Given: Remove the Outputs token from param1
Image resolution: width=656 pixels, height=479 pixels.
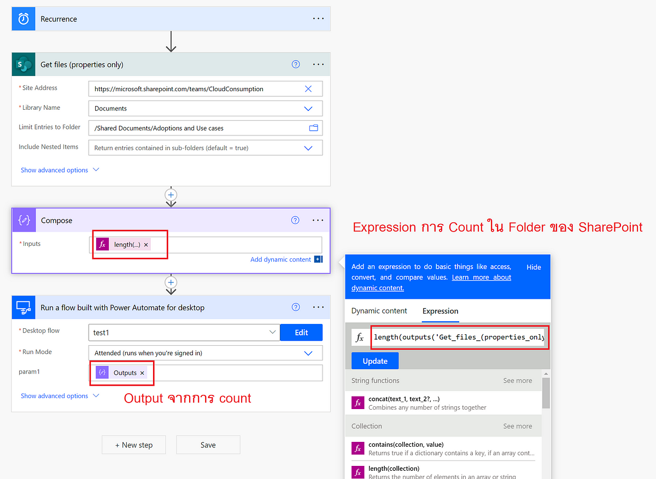Looking at the screenshot, I should (142, 372).
